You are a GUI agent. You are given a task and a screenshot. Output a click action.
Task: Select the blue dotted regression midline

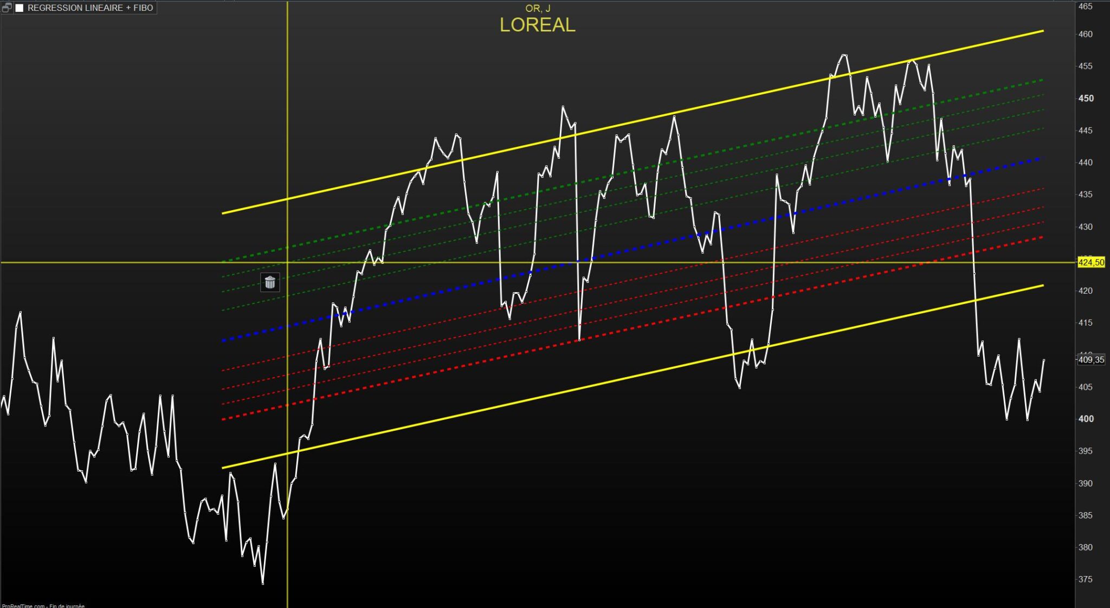tap(434, 294)
